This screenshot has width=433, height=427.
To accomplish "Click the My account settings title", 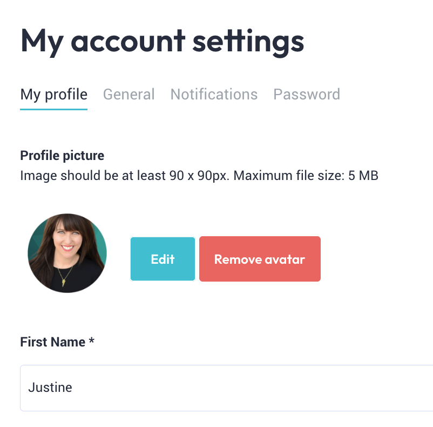I will coord(162,42).
